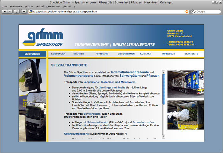Click the window resize grip in corner

[221, 151]
